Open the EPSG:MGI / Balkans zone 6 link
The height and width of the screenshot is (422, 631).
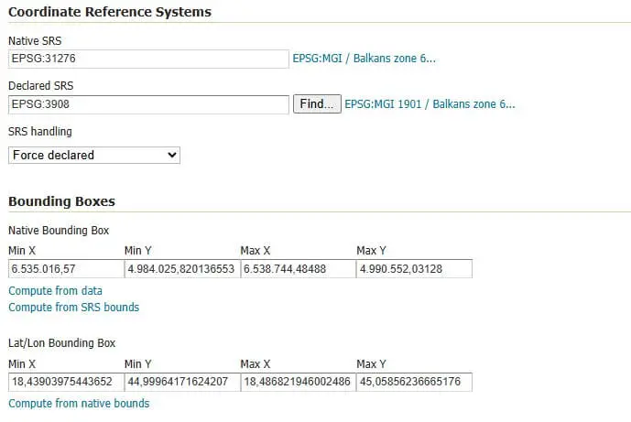[x=364, y=59]
